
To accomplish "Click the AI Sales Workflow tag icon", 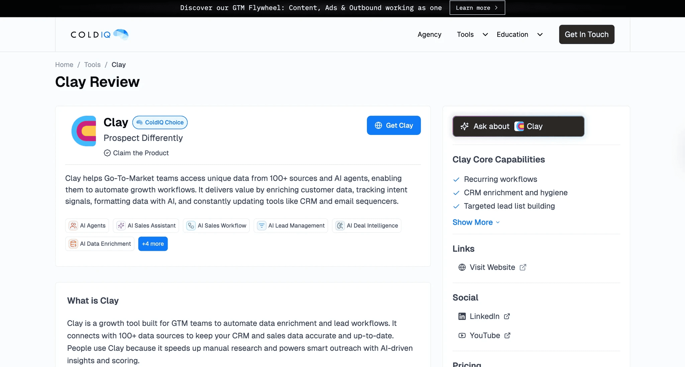I will tap(191, 226).
